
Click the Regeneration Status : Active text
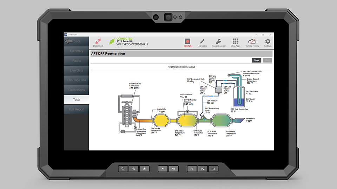click(181, 67)
